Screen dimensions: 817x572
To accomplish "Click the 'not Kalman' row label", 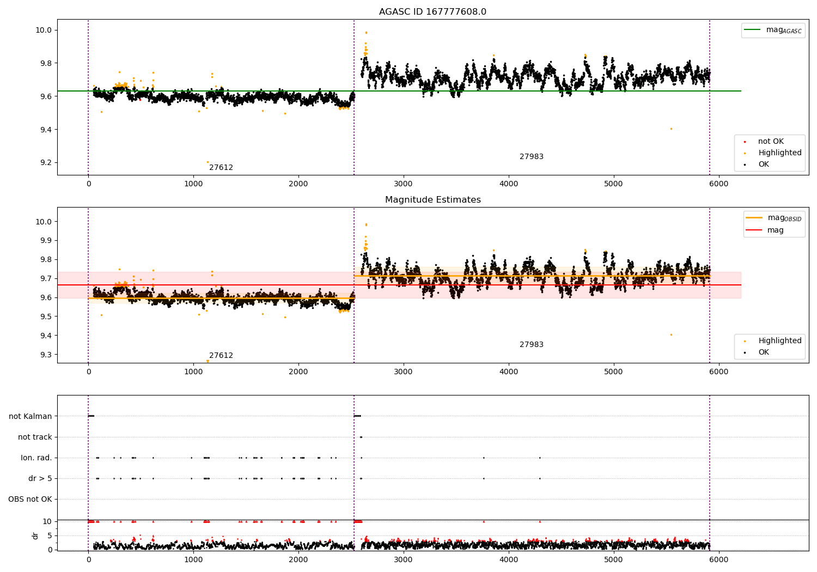I will click(x=31, y=416).
